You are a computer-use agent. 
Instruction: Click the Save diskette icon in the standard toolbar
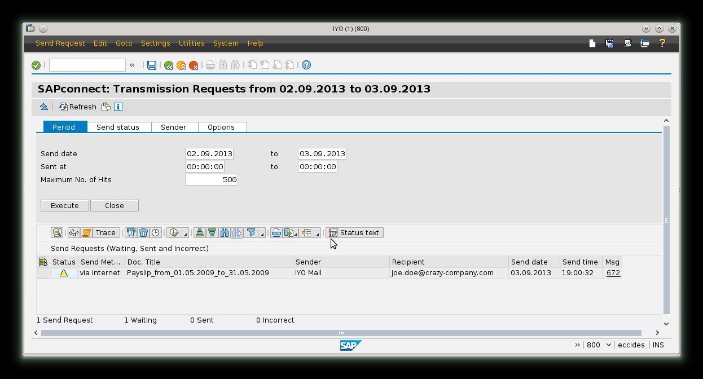[x=152, y=65]
